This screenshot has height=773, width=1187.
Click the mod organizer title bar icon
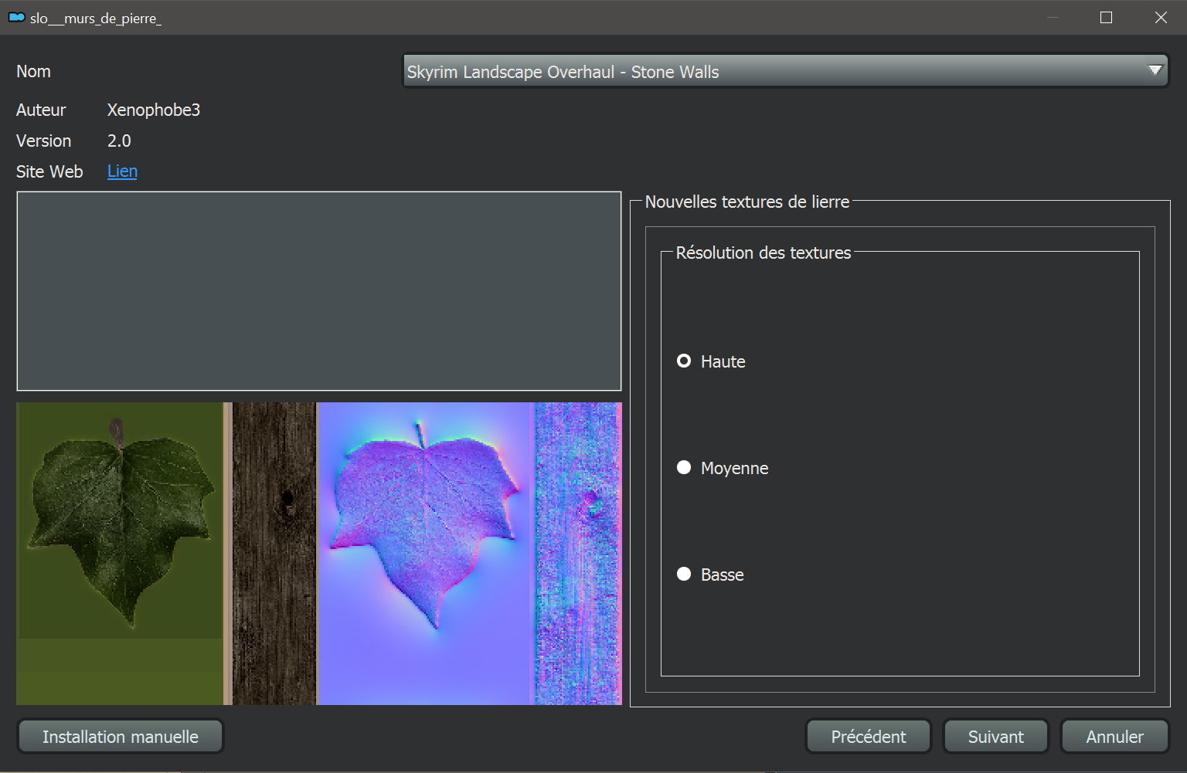click(x=16, y=17)
